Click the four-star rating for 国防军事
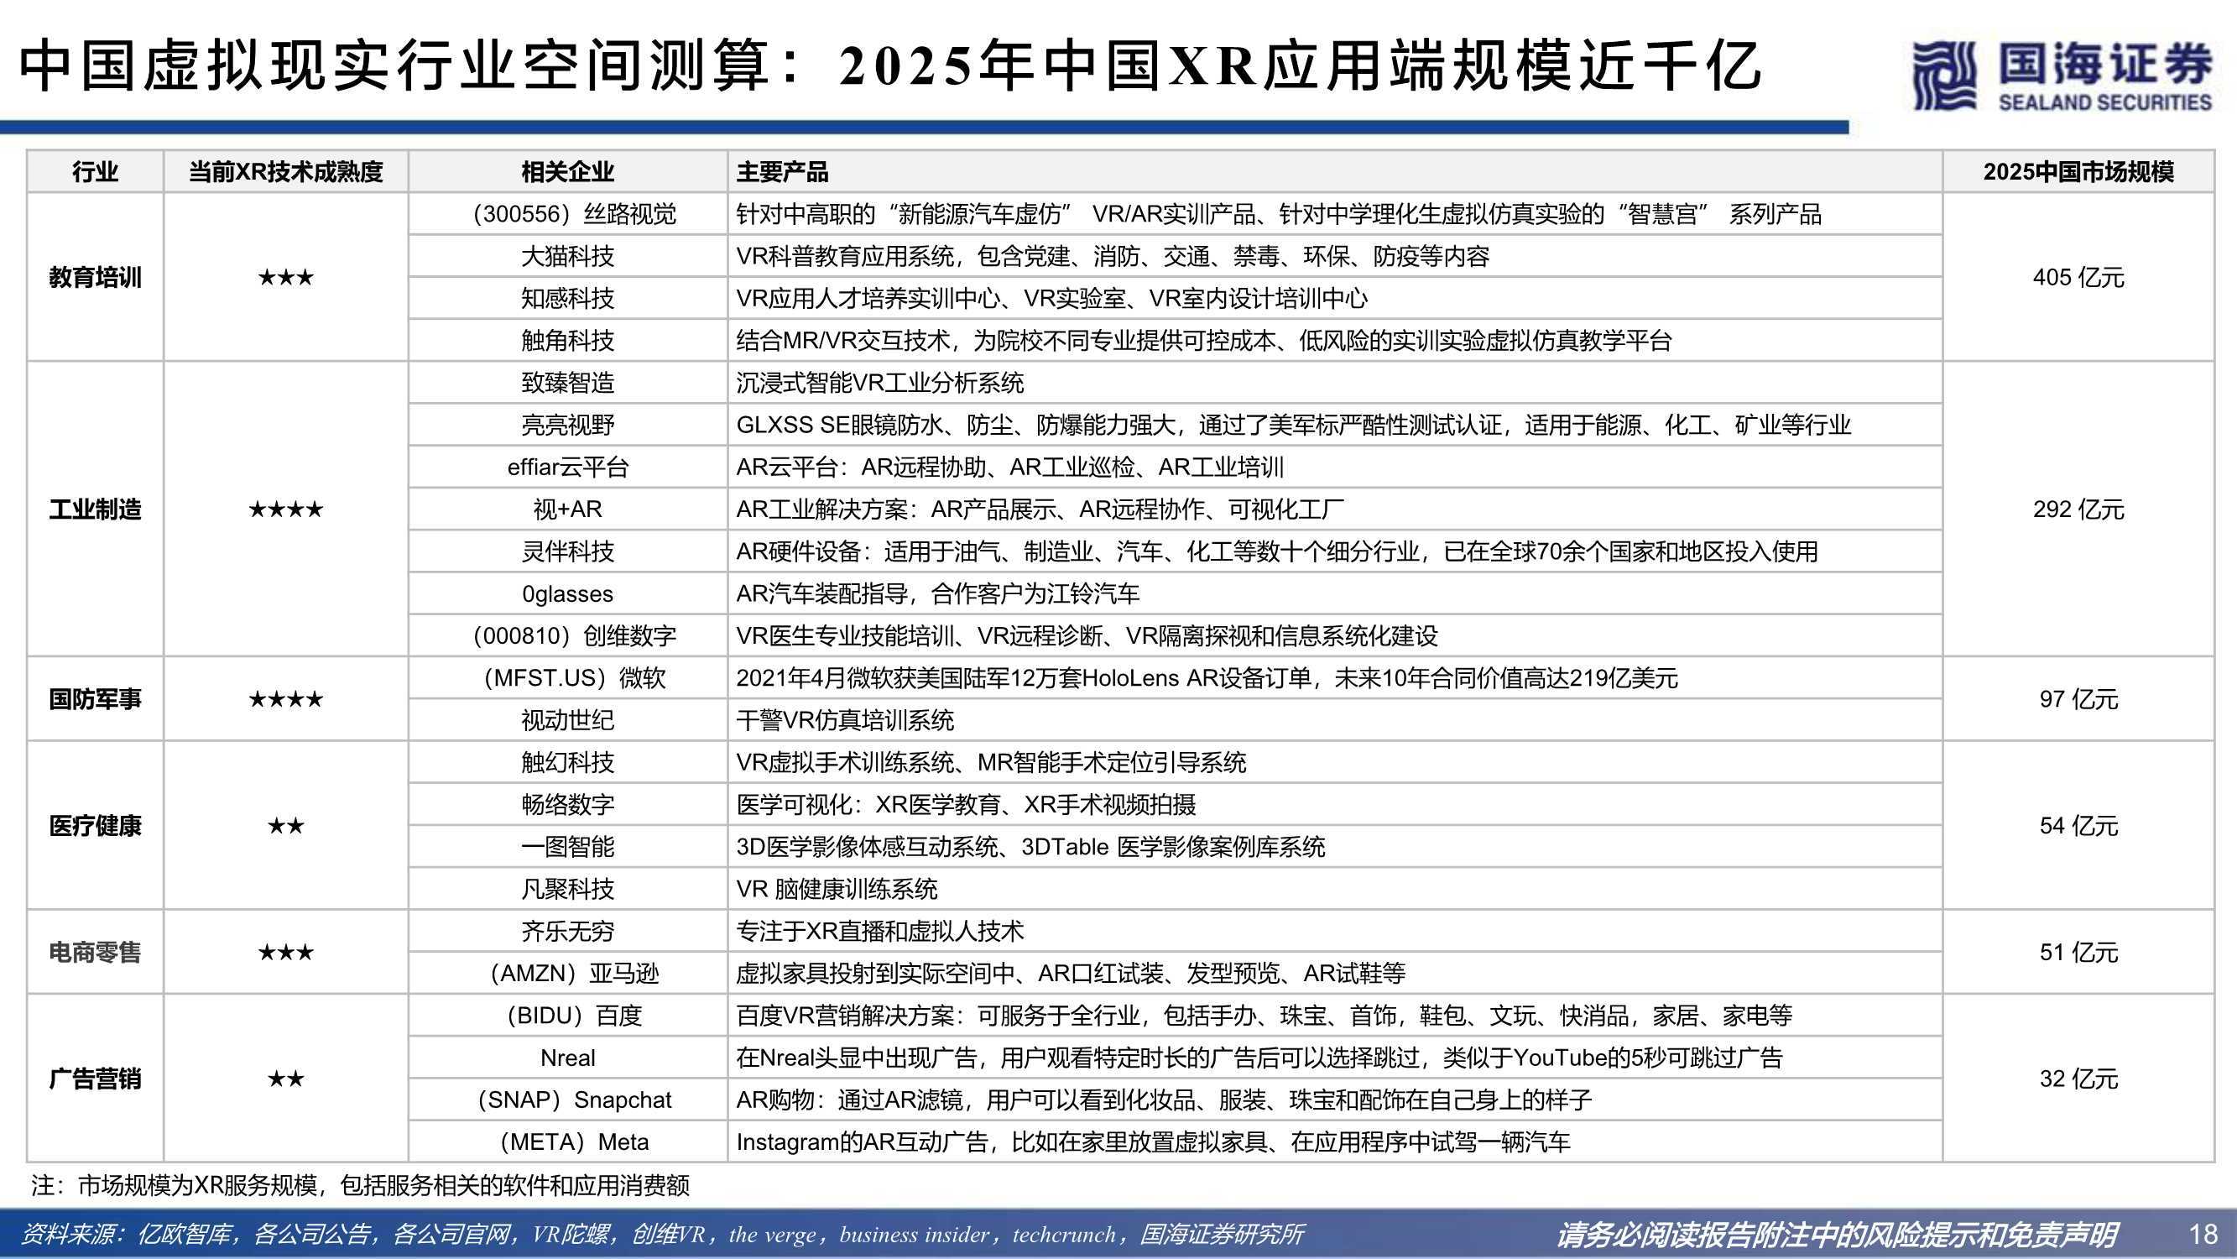 pos(285,698)
